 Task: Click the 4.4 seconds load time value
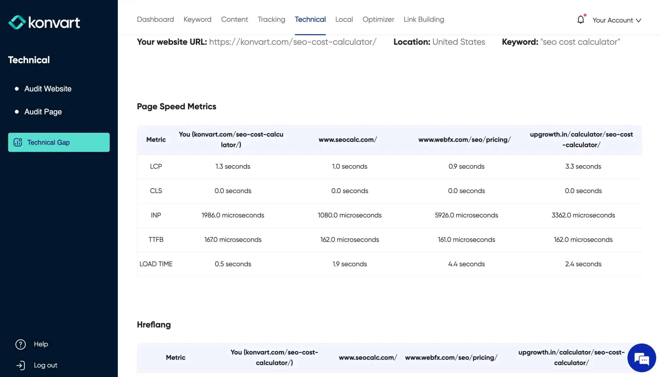point(466,264)
